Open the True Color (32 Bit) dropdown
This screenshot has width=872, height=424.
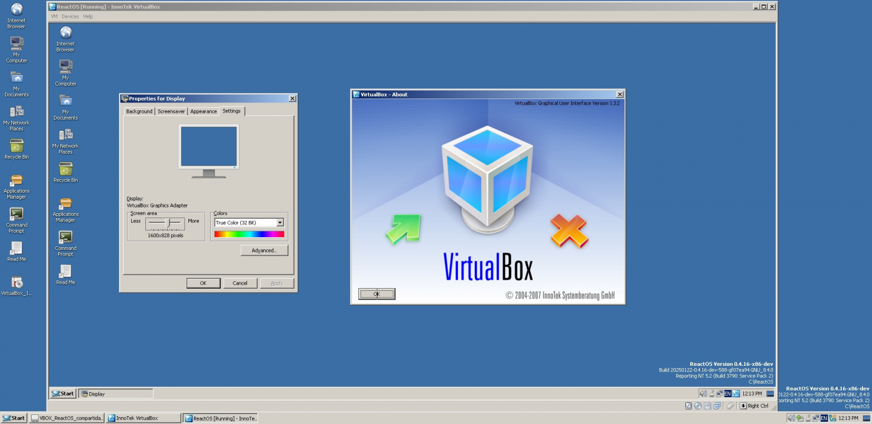(281, 223)
